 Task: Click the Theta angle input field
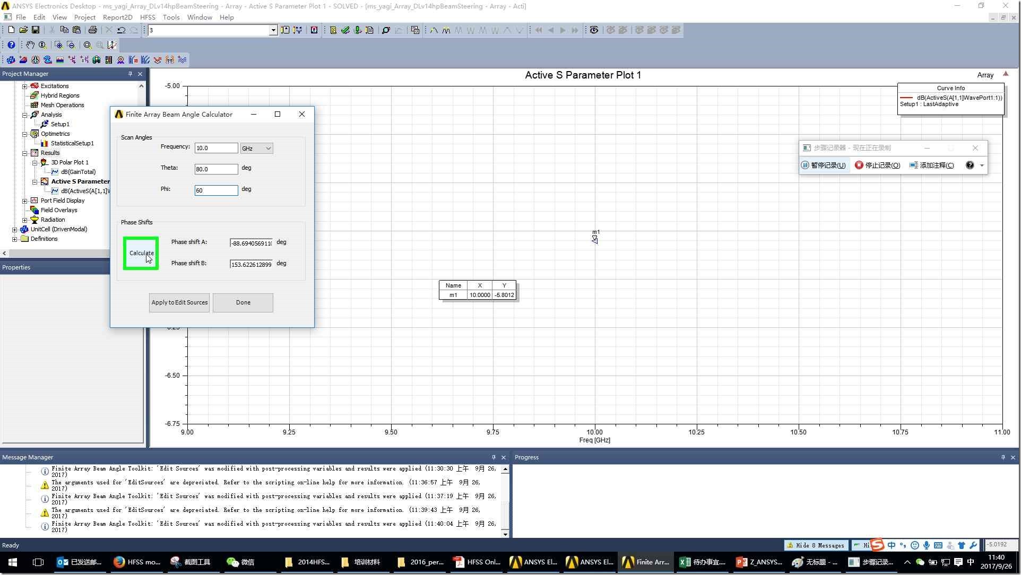216,169
